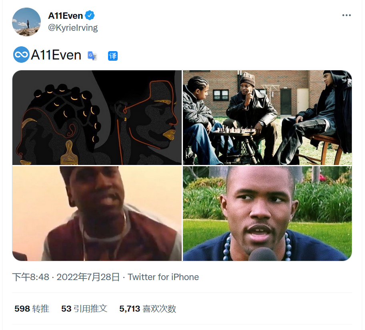Open the photo of man at microphone
This screenshot has height=330, width=365.
(x=267, y=213)
